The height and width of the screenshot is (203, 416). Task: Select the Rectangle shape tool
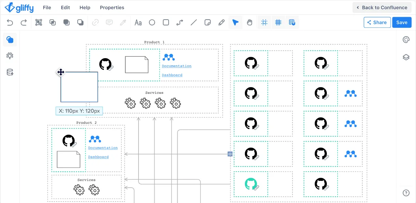166,22
